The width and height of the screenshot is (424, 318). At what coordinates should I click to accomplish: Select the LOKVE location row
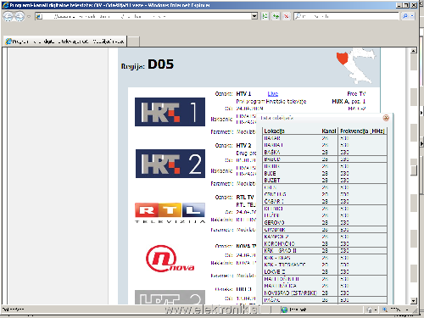tap(324, 272)
